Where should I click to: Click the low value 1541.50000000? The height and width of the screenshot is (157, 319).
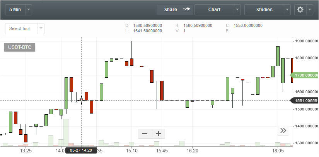point(147,31)
